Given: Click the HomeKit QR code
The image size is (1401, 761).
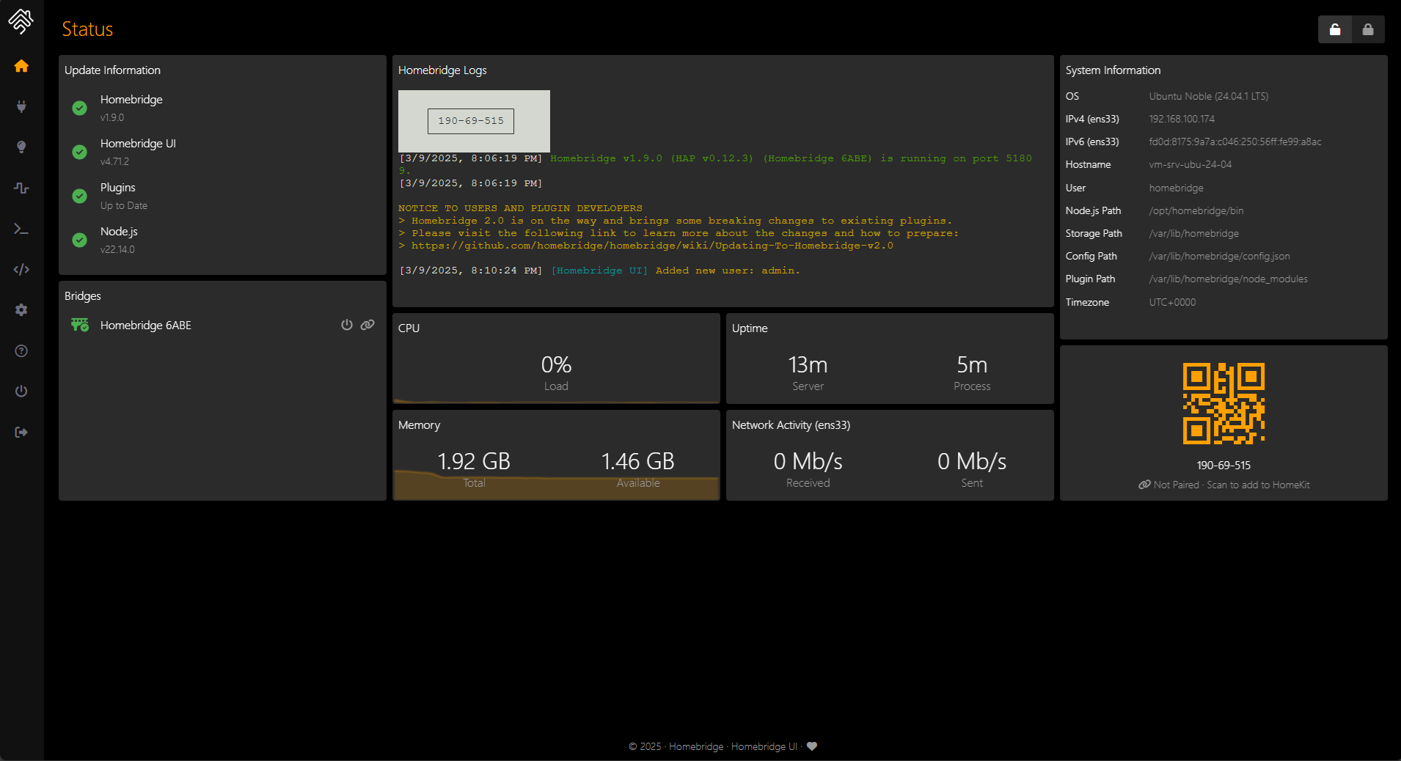Looking at the screenshot, I should (x=1223, y=403).
